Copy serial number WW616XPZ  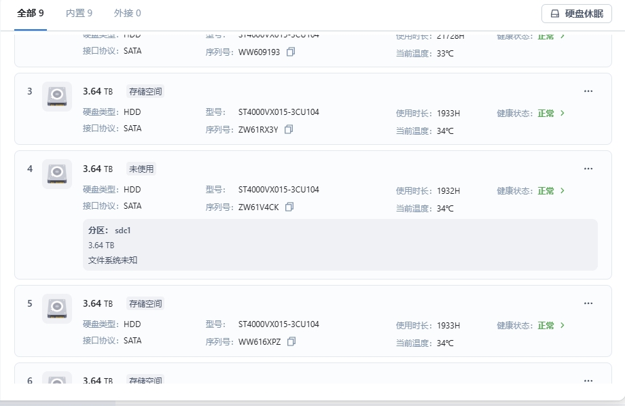click(x=291, y=341)
